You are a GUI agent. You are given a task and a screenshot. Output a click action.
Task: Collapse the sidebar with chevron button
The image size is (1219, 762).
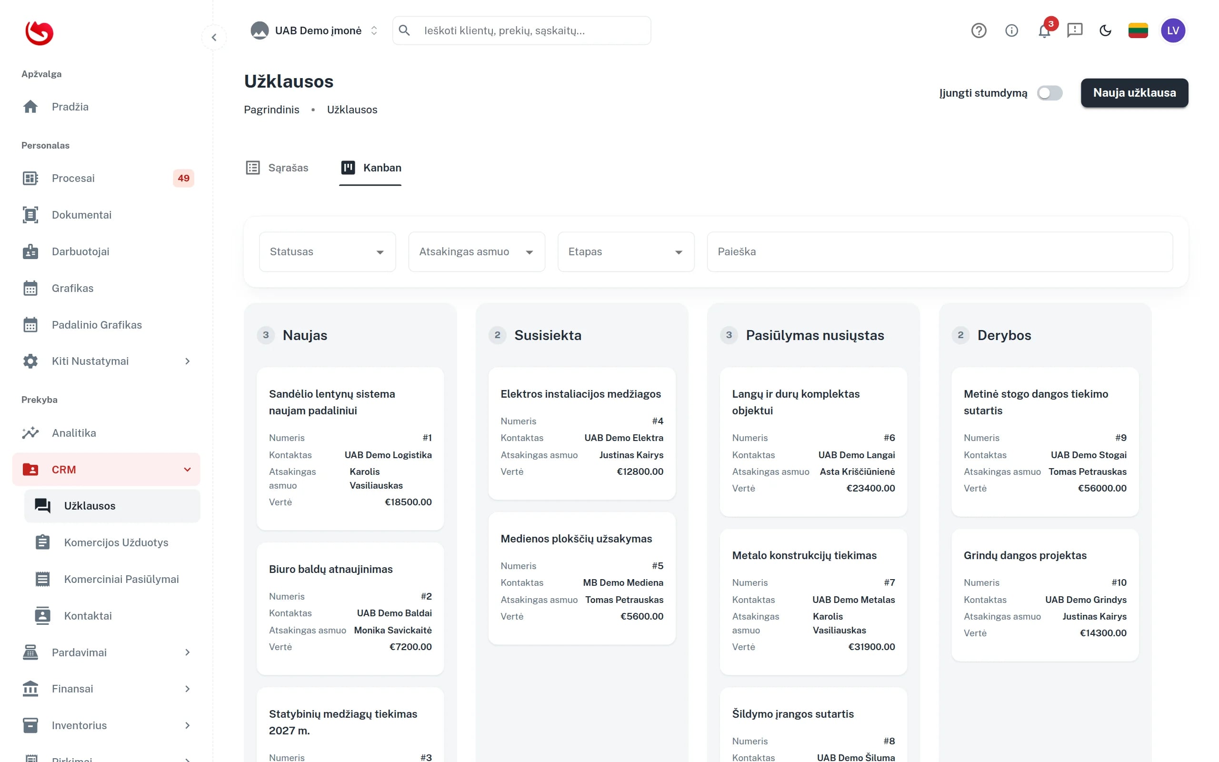click(x=214, y=37)
